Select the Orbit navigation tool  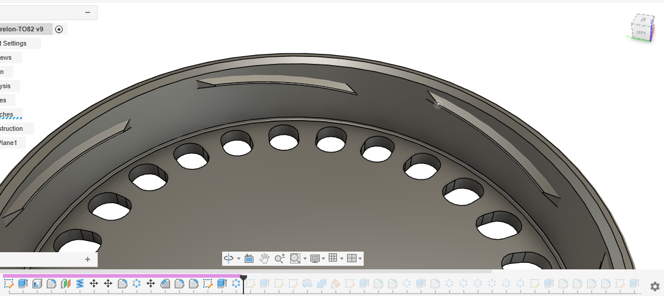pos(229,258)
